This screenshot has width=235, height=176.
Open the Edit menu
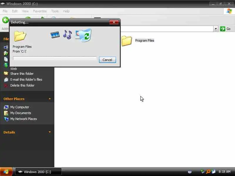tap(15, 11)
